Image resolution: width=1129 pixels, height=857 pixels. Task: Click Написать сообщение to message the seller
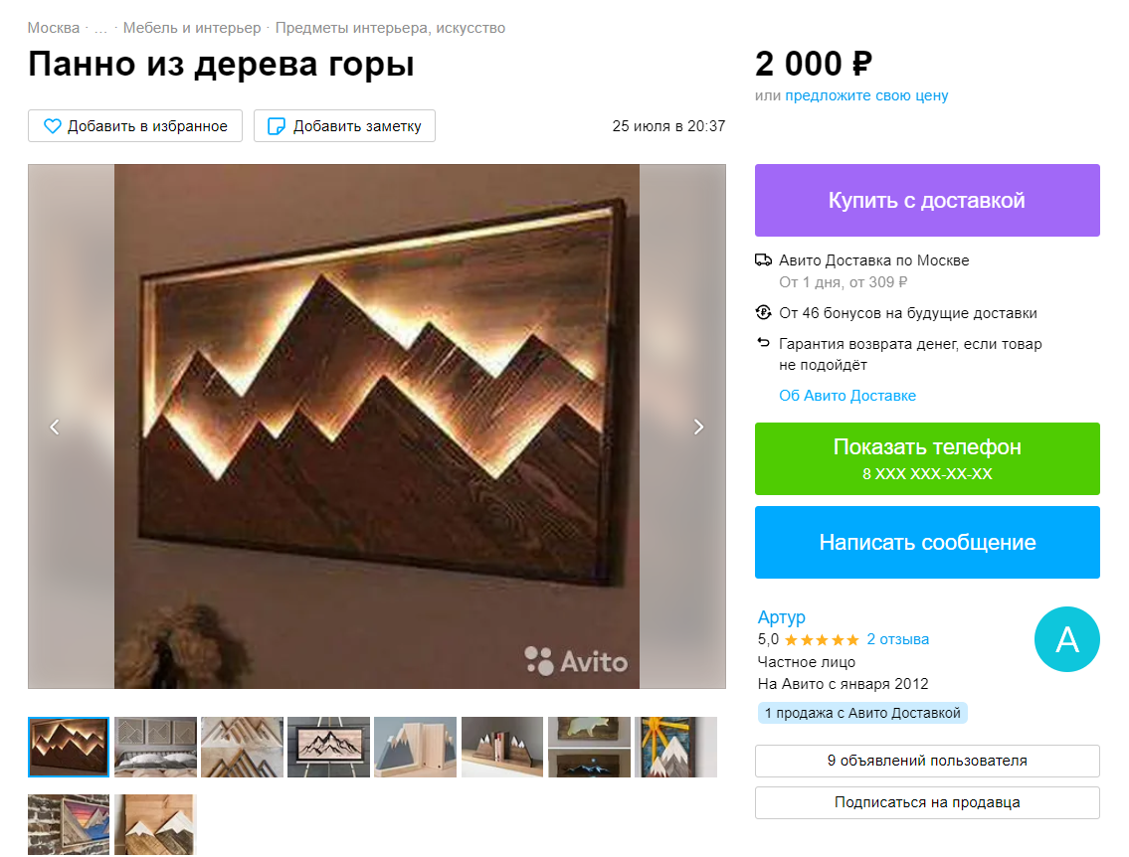[927, 542]
